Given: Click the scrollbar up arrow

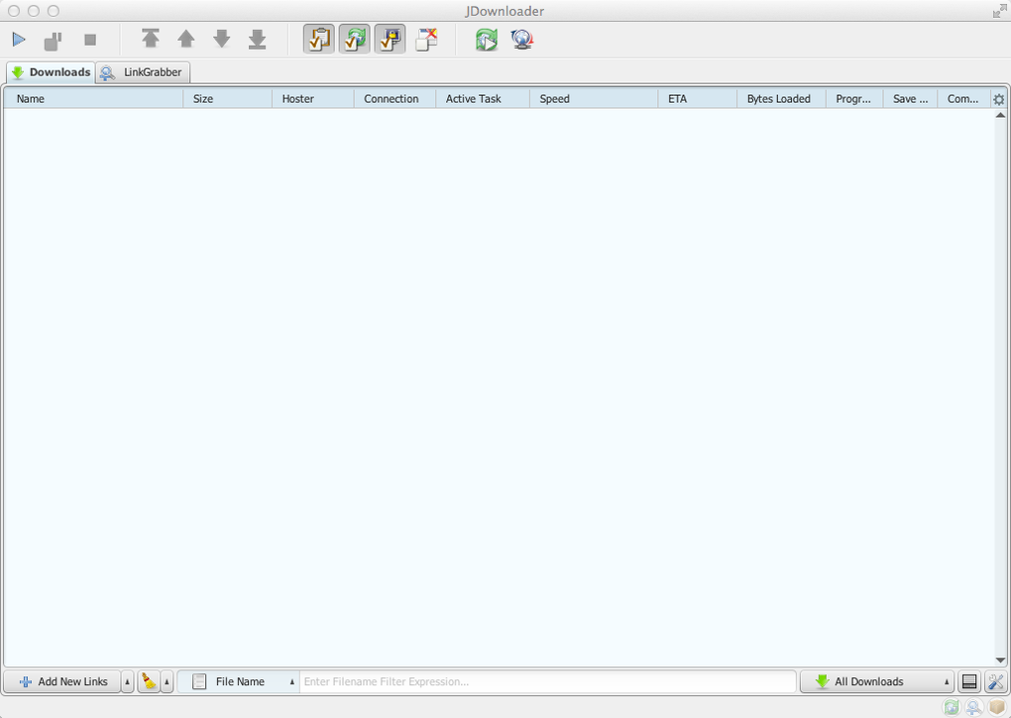Looking at the screenshot, I should pyautogui.click(x=1000, y=115).
